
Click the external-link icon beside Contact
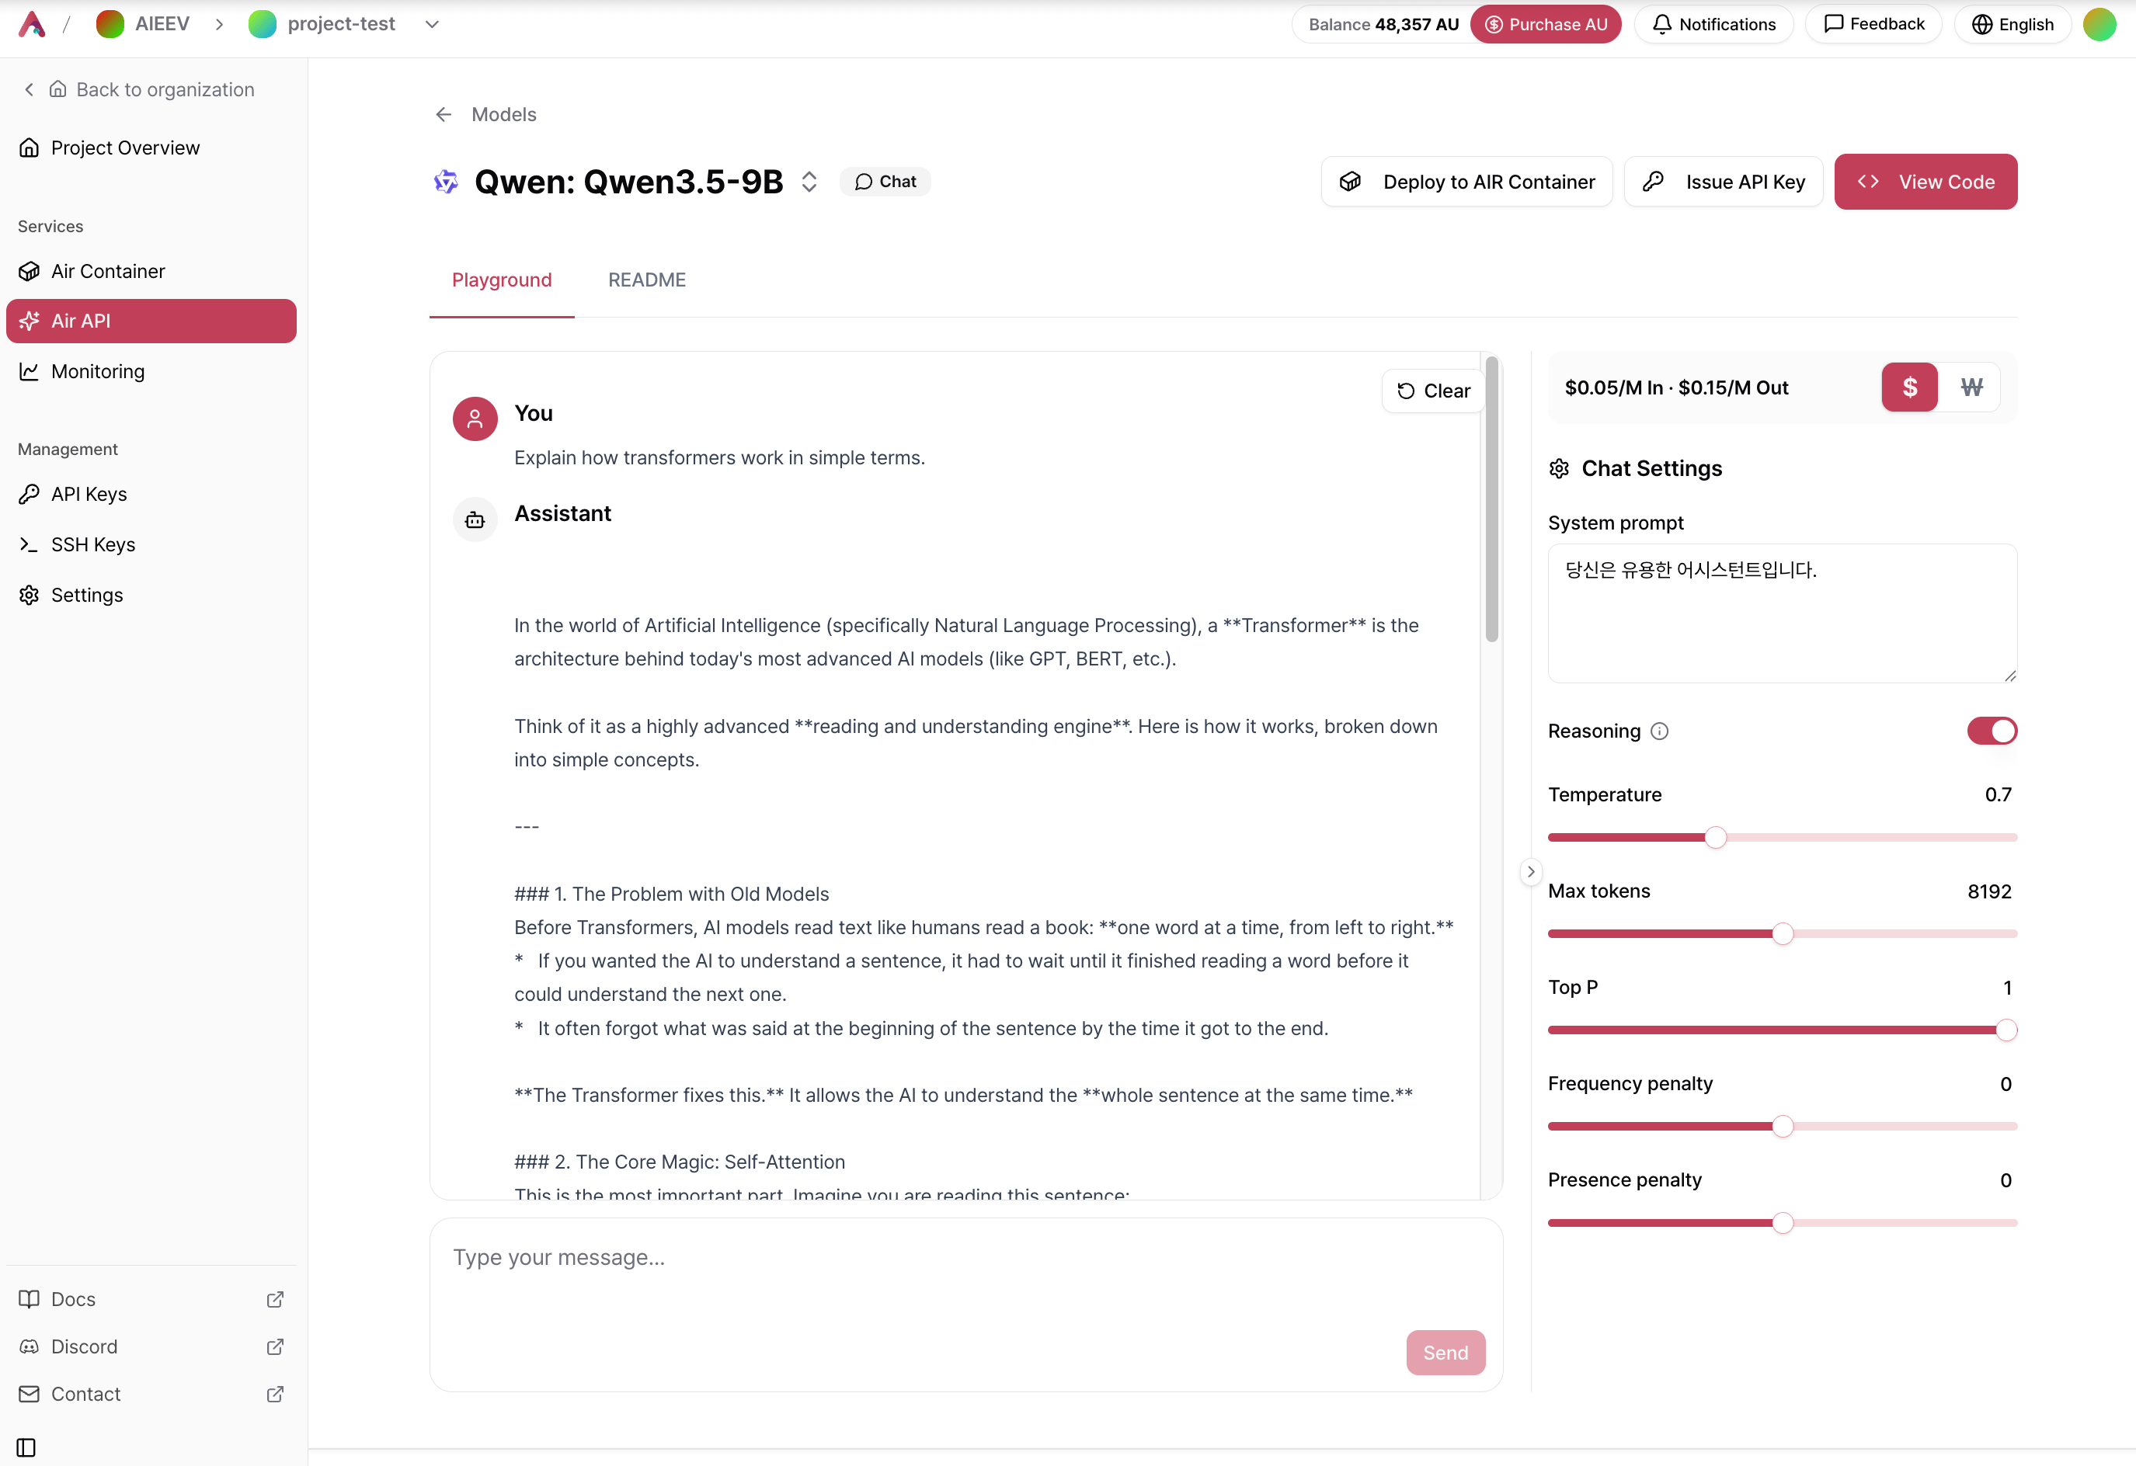(x=275, y=1394)
